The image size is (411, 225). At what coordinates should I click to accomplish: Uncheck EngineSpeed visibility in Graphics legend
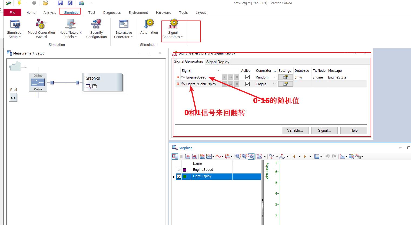tap(179, 170)
